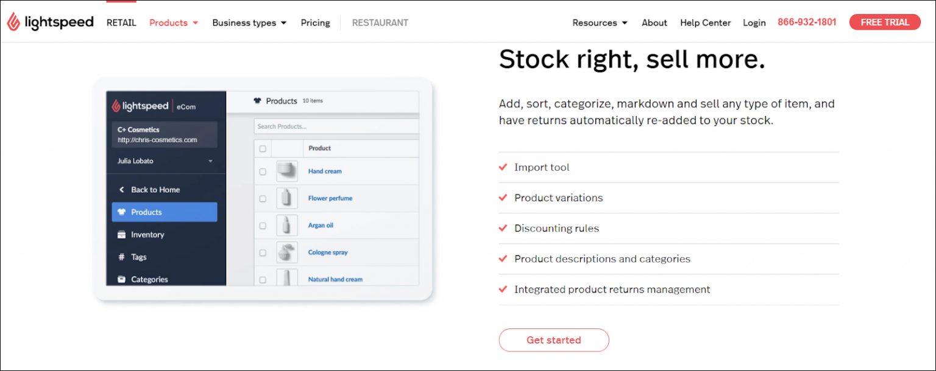Viewport: 936px width, 371px height.
Task: Click the Hand cream product thumbnail
Action: [286, 172]
